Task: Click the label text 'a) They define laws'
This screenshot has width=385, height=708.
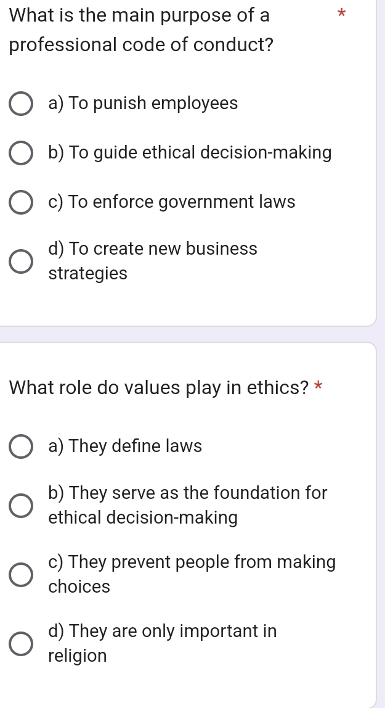Action: [x=125, y=447]
